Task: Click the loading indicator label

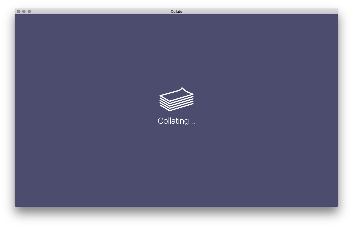Action: click(177, 121)
